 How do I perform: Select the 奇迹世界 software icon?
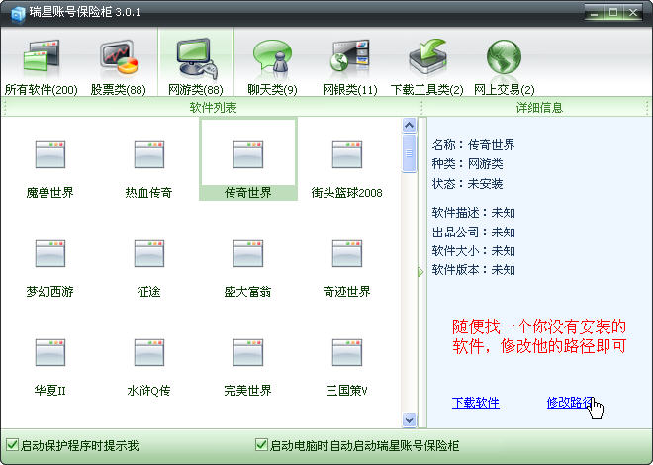(347, 254)
